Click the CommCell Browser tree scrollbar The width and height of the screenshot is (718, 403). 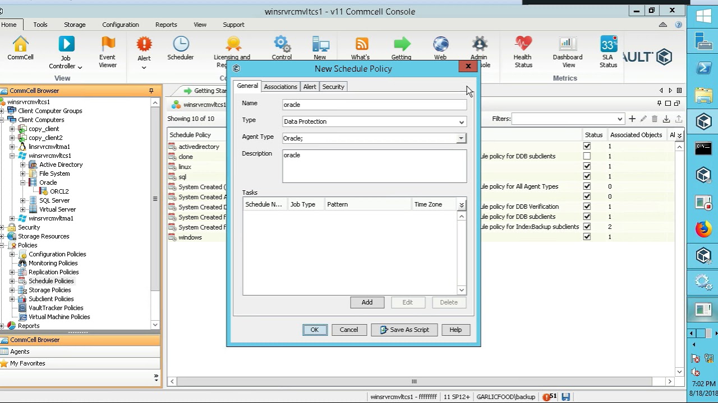click(x=155, y=214)
